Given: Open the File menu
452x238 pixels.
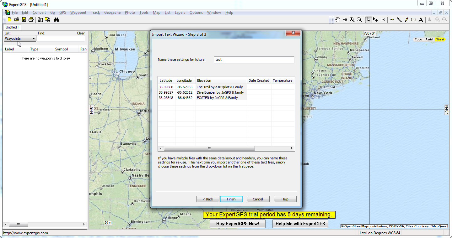Looking at the screenshot, I should (15, 13).
